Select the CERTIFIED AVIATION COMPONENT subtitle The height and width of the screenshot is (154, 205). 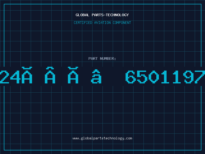click(x=102, y=23)
